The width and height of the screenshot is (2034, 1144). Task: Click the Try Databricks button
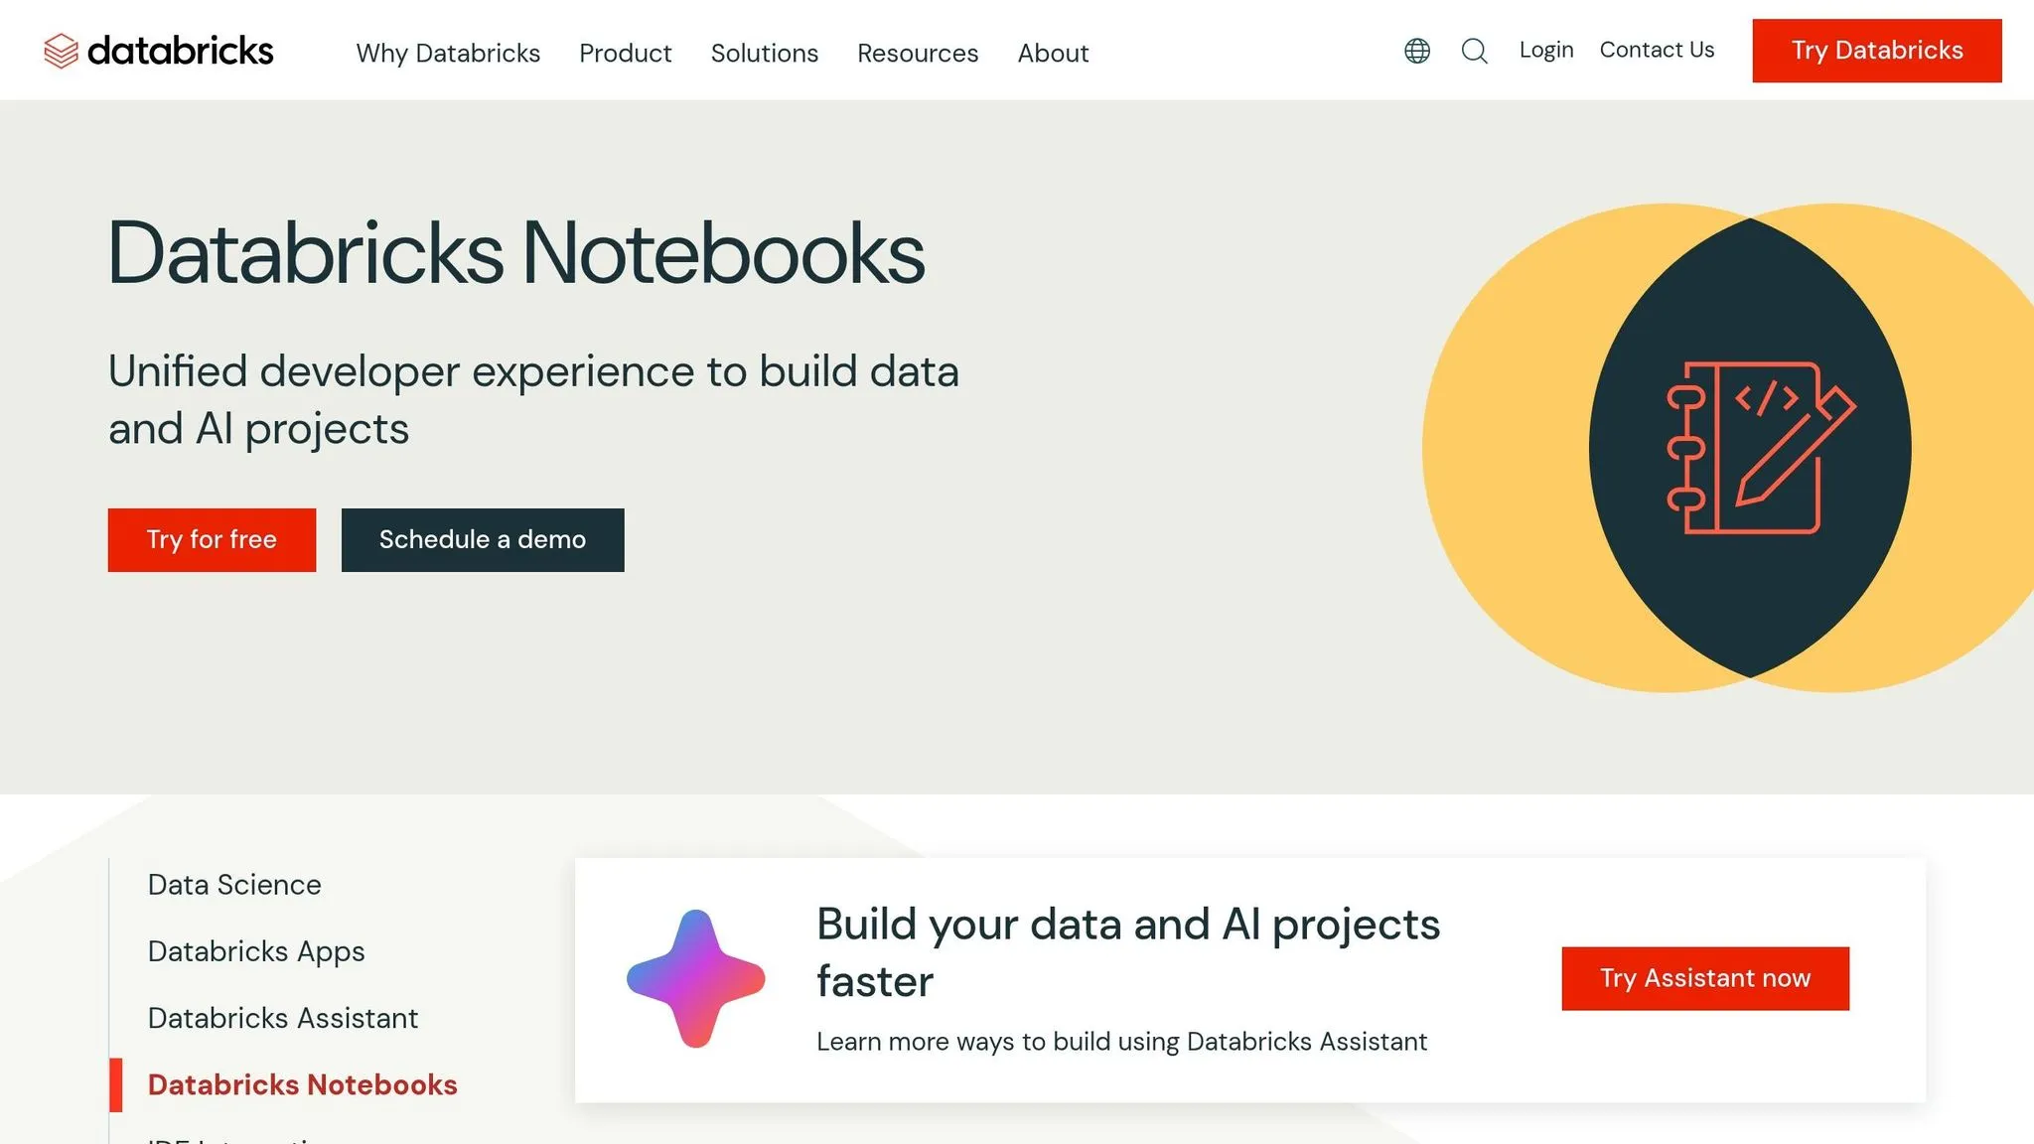click(x=1877, y=51)
